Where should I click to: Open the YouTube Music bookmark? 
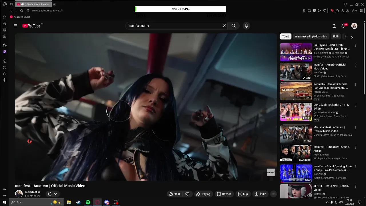tap(20, 17)
